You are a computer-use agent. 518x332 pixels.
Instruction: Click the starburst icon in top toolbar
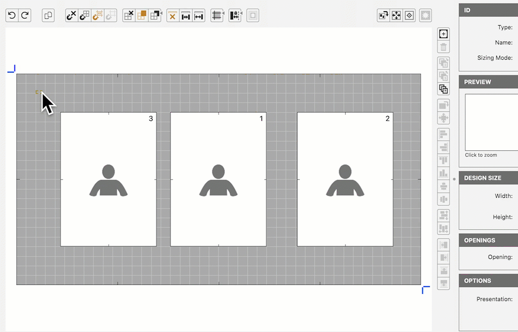(425, 16)
